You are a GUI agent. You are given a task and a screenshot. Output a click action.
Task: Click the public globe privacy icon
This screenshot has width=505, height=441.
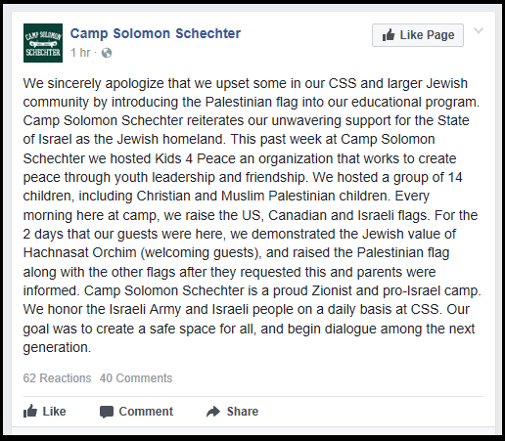point(107,53)
